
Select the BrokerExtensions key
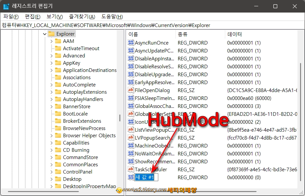coord(82,121)
